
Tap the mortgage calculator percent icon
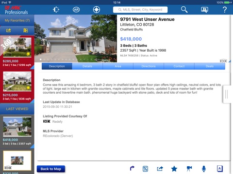coord(145,169)
